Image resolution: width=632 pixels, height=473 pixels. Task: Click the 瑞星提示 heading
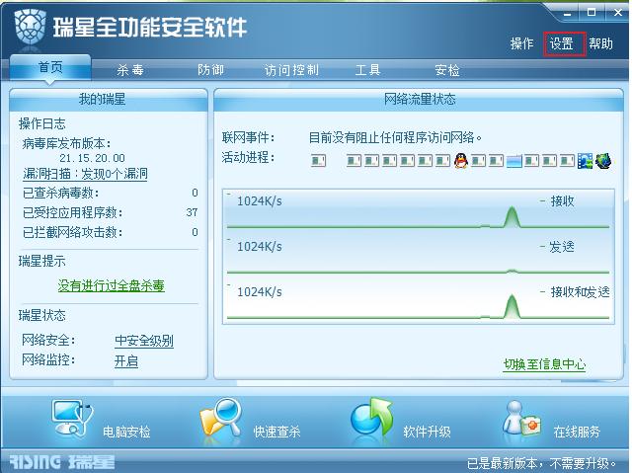click(x=41, y=261)
